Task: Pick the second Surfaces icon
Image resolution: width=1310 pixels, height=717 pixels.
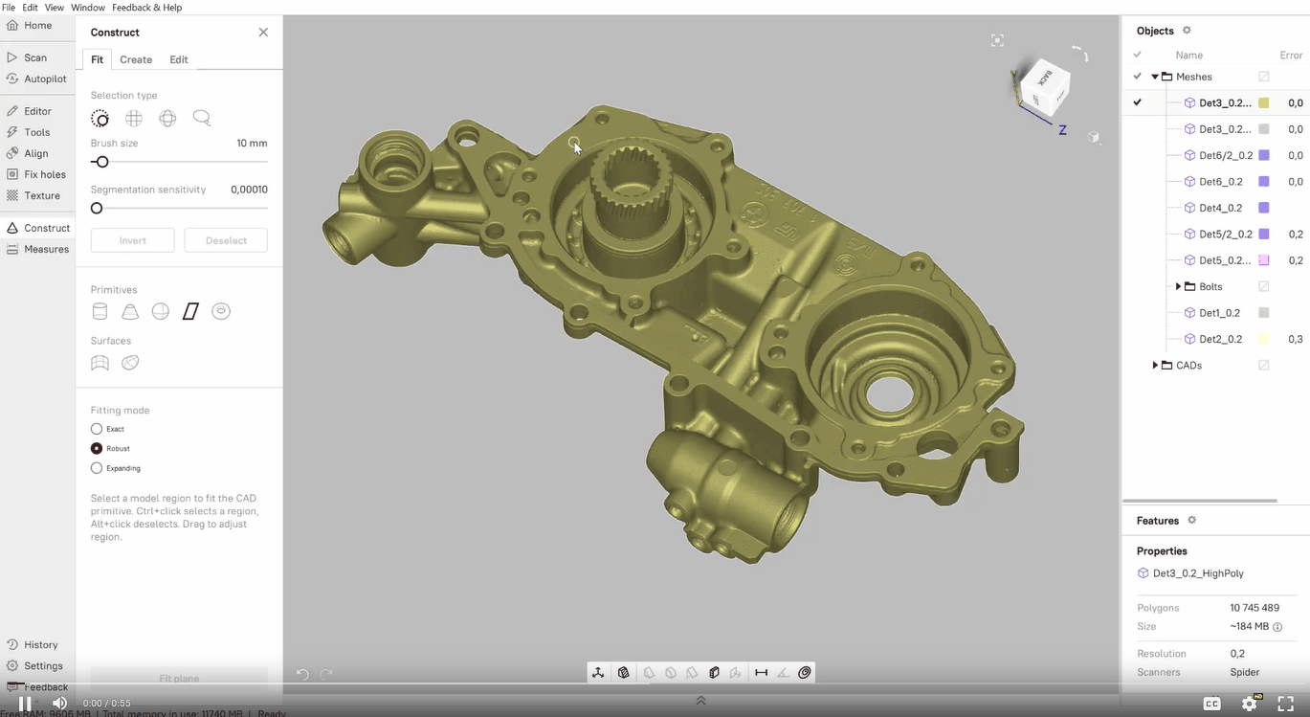Action: tap(130, 363)
